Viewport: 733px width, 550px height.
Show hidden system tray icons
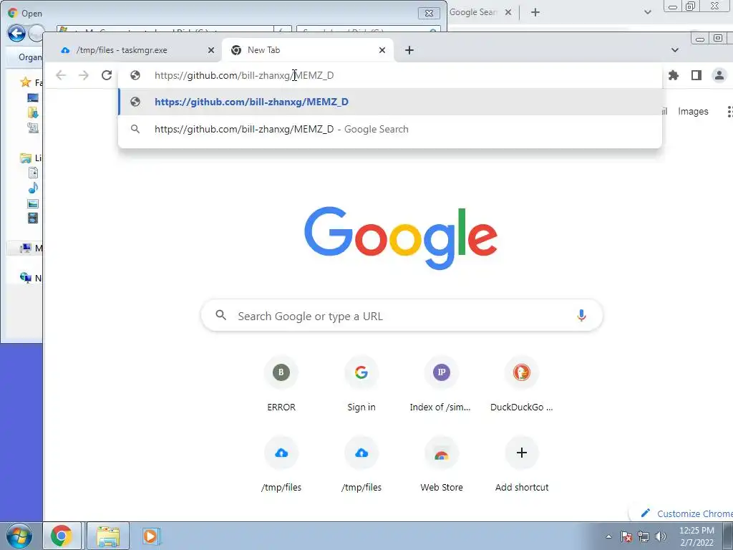(608, 536)
